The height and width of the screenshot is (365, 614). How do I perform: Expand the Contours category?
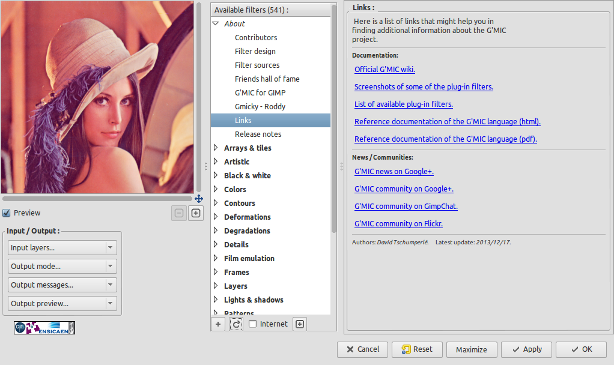216,203
